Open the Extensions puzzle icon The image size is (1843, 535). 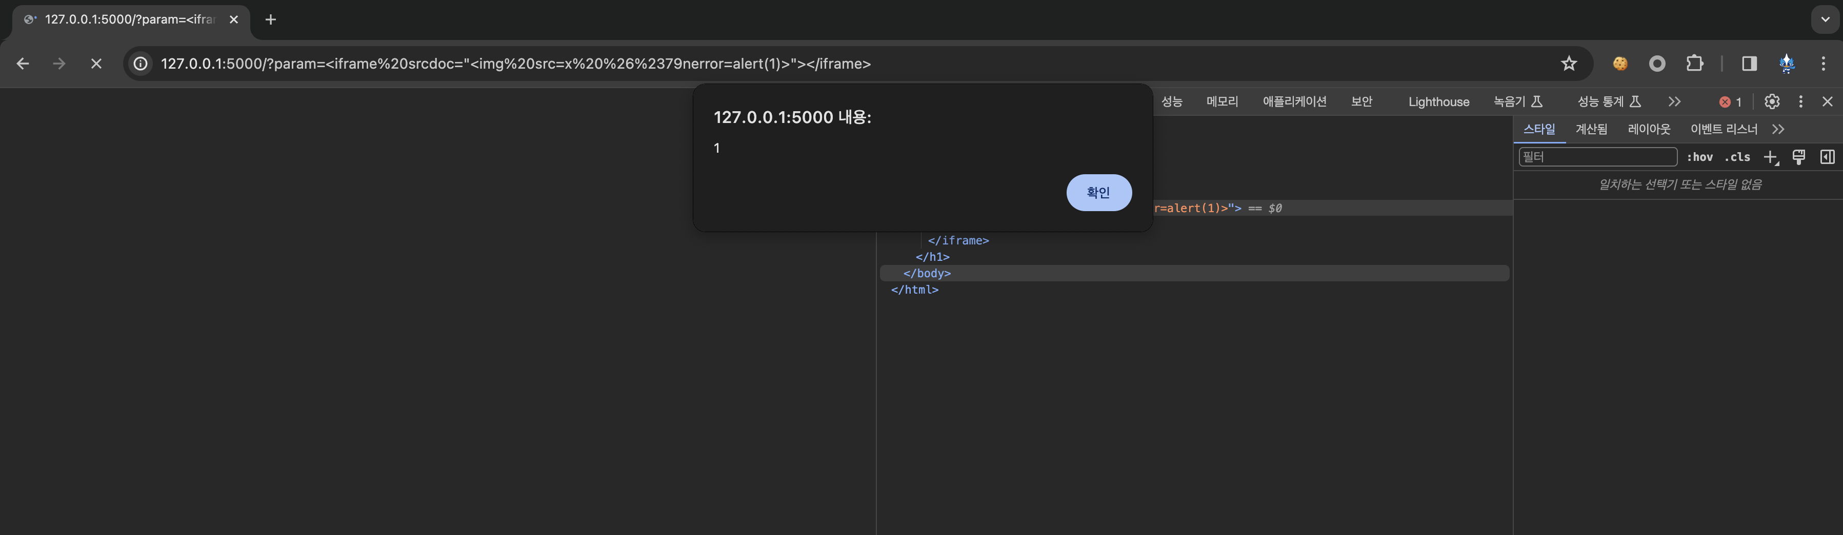[1694, 64]
